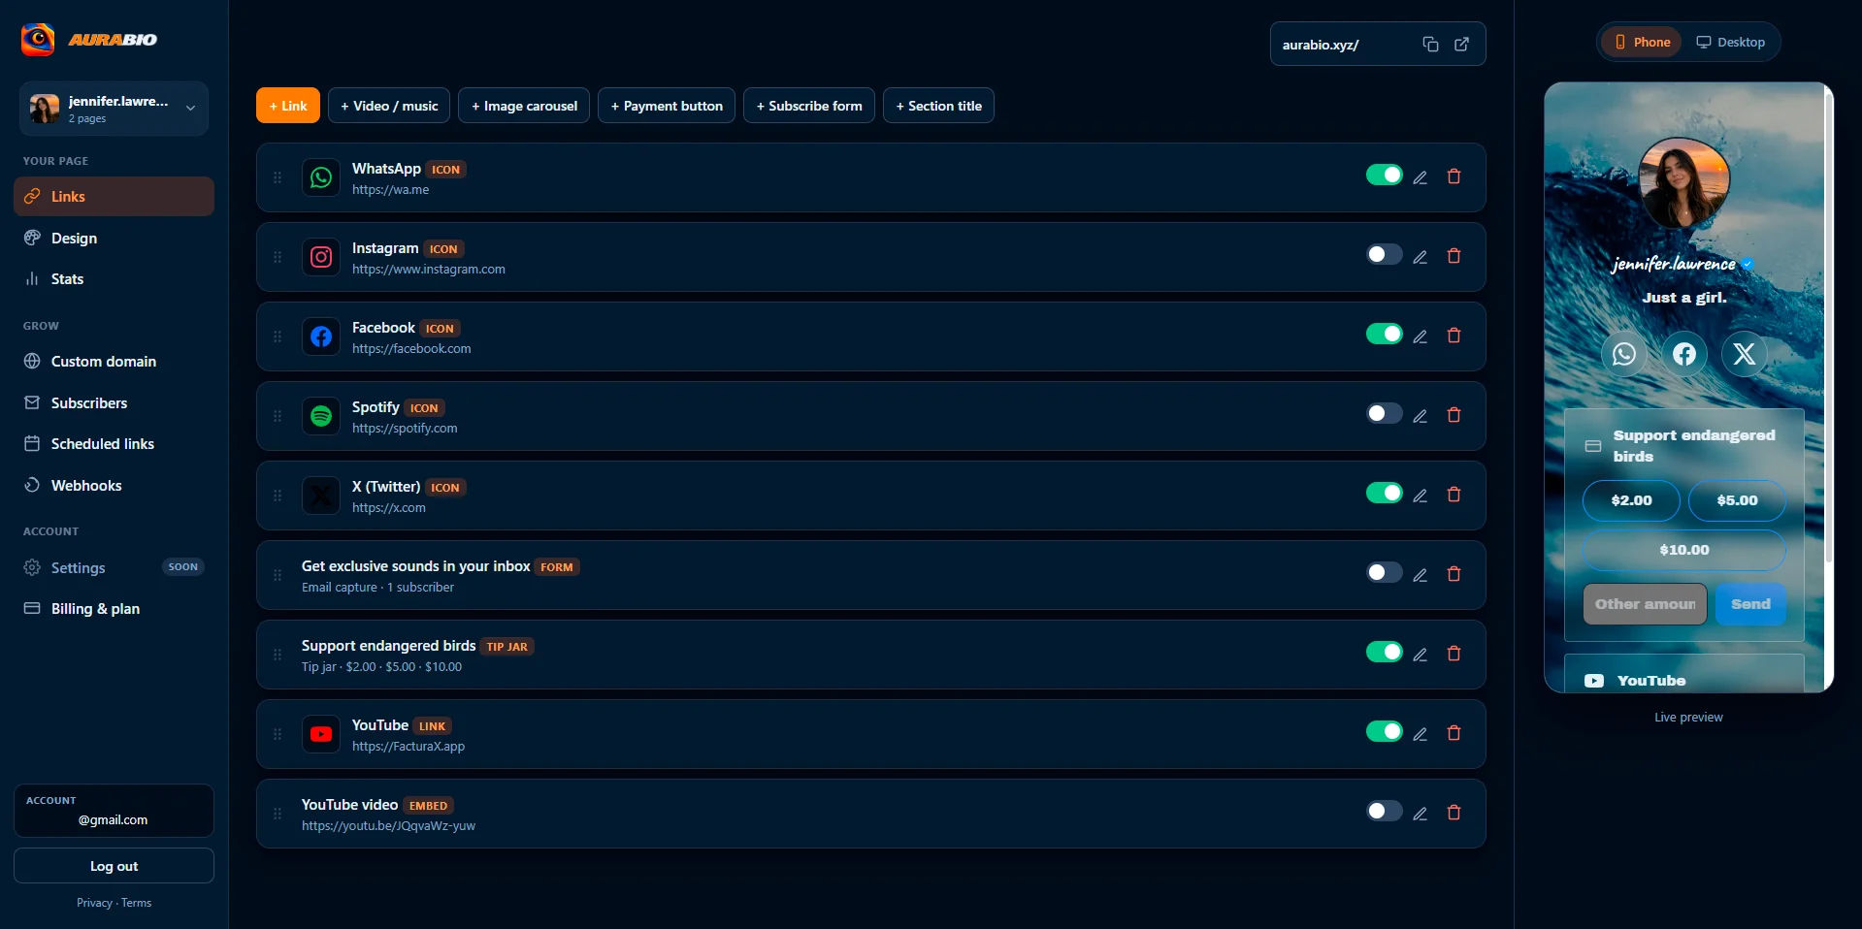The width and height of the screenshot is (1862, 929).
Task: Enable the YouTube video embed toggle
Action: (1384, 811)
